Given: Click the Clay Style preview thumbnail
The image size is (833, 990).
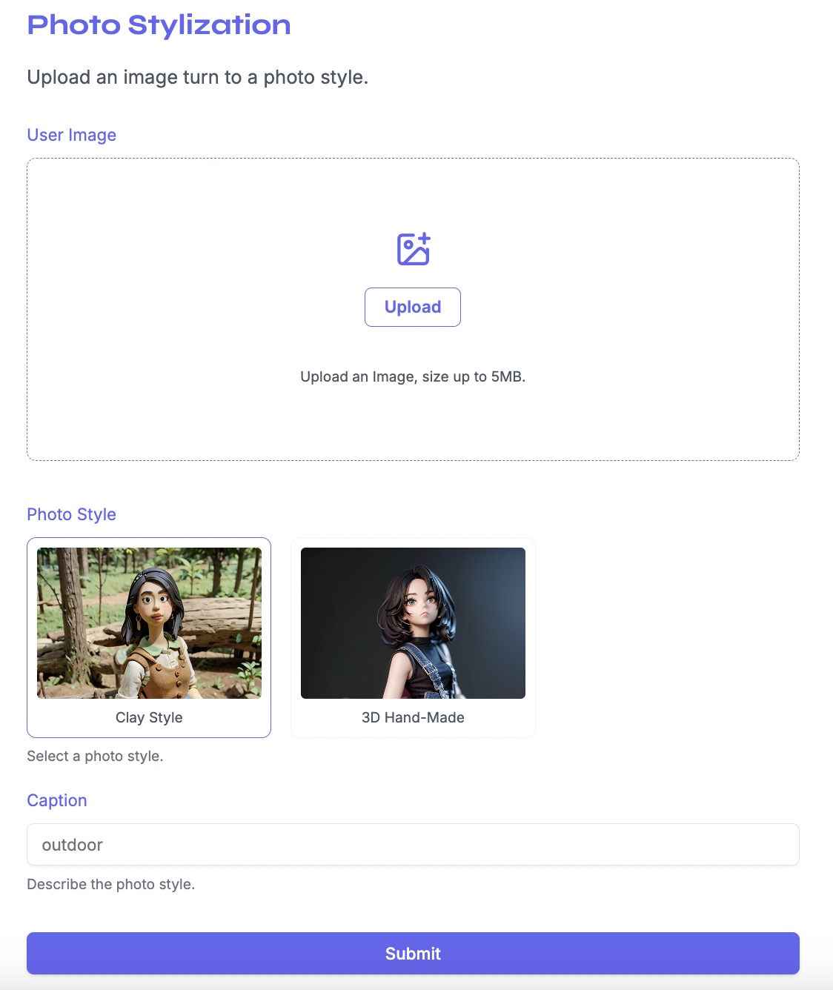Looking at the screenshot, I should 148,622.
